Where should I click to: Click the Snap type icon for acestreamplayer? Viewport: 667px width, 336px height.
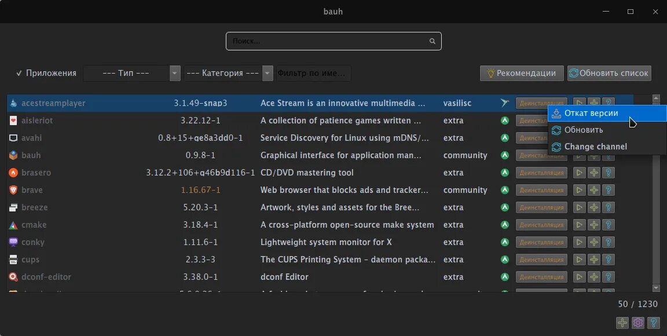[504, 103]
